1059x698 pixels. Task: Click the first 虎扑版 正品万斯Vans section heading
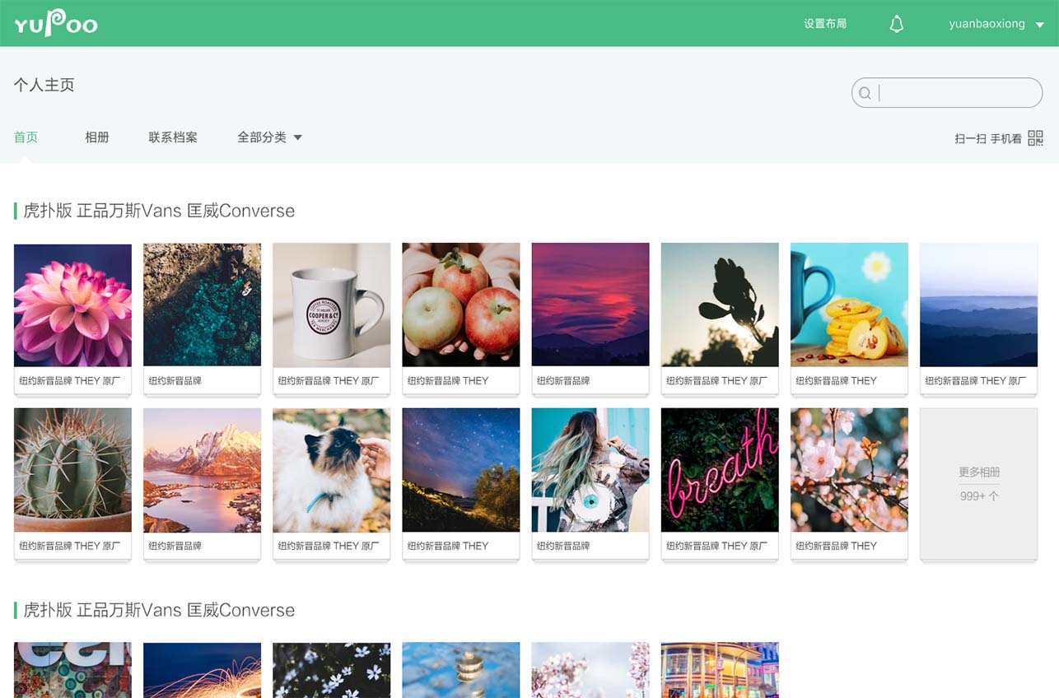click(x=158, y=211)
